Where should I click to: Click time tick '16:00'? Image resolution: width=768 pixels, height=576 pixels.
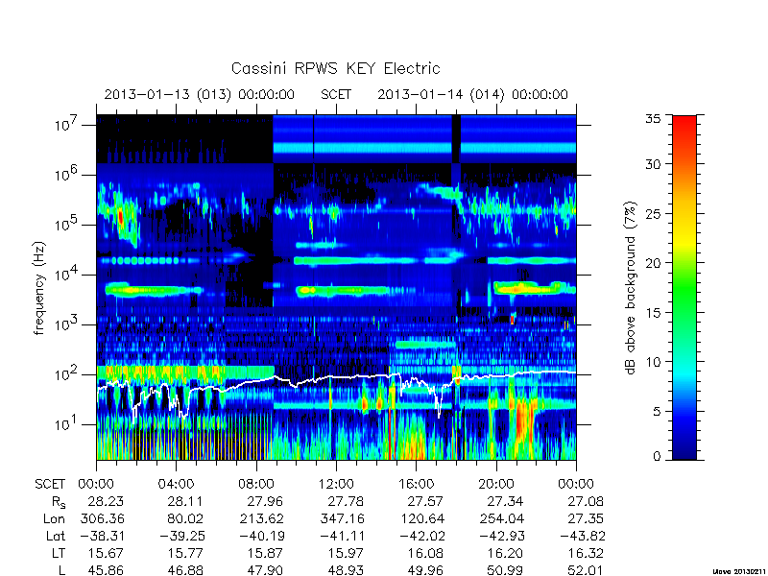[x=416, y=485]
